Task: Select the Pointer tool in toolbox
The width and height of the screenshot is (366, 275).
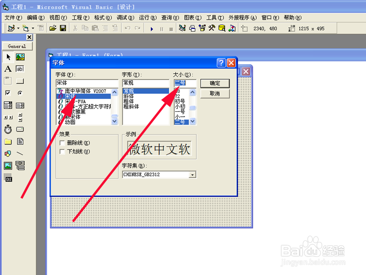Action: point(8,57)
